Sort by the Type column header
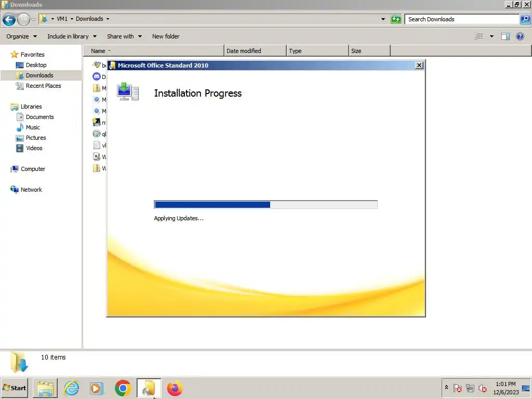The height and width of the screenshot is (399, 532). pos(317,51)
